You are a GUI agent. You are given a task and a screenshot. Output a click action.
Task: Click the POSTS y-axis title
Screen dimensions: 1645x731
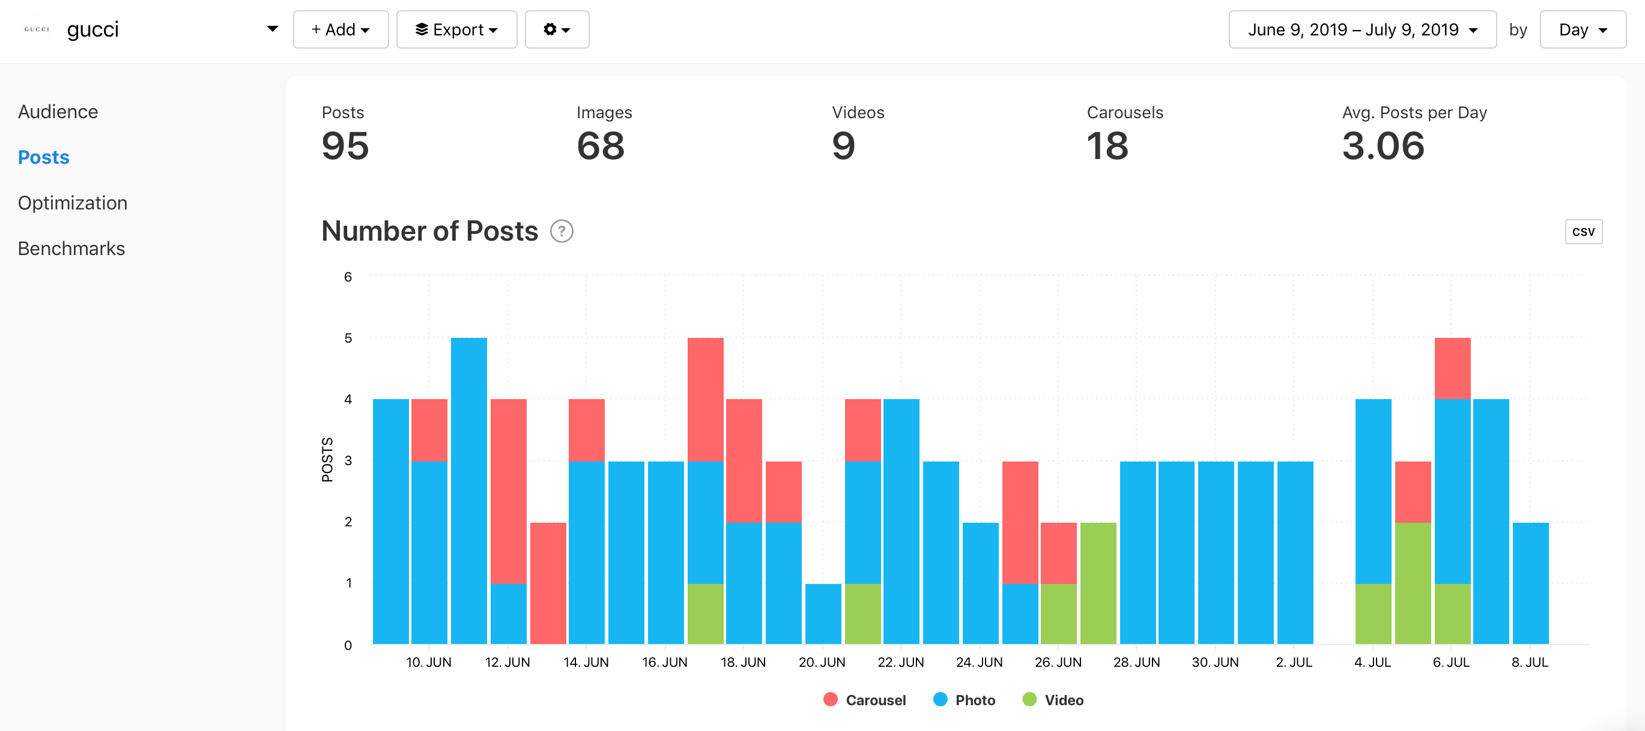327,459
